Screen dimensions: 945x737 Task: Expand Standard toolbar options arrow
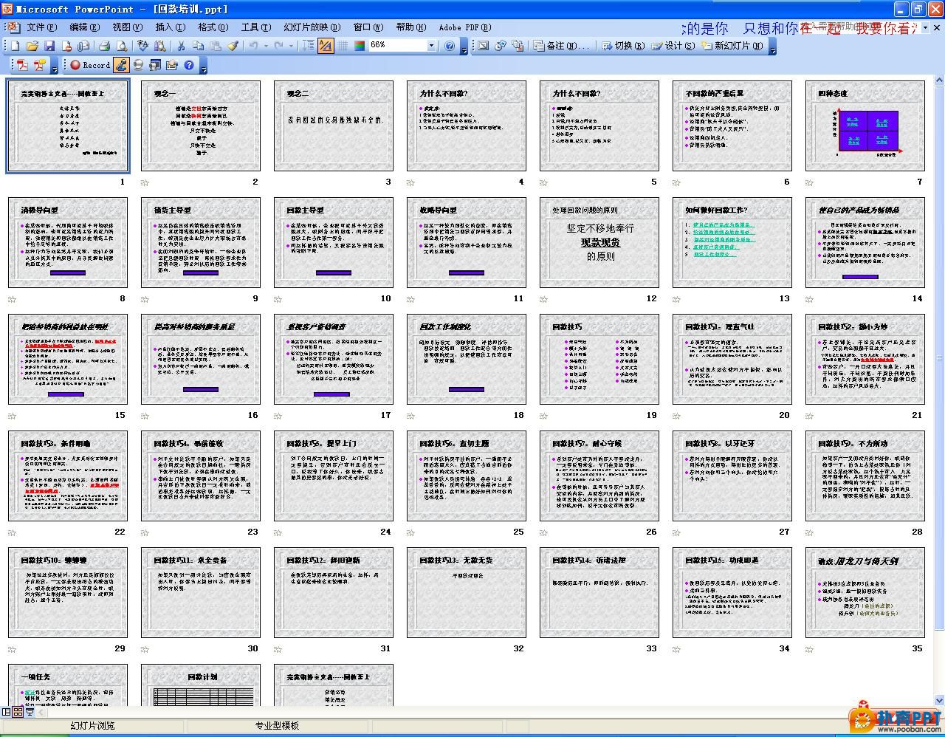click(x=464, y=47)
